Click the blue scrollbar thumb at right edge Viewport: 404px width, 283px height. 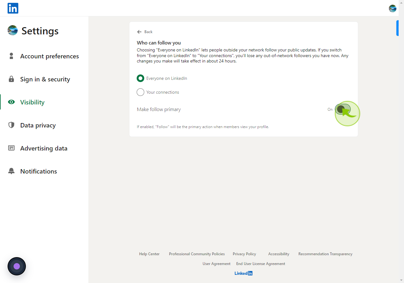(397, 28)
